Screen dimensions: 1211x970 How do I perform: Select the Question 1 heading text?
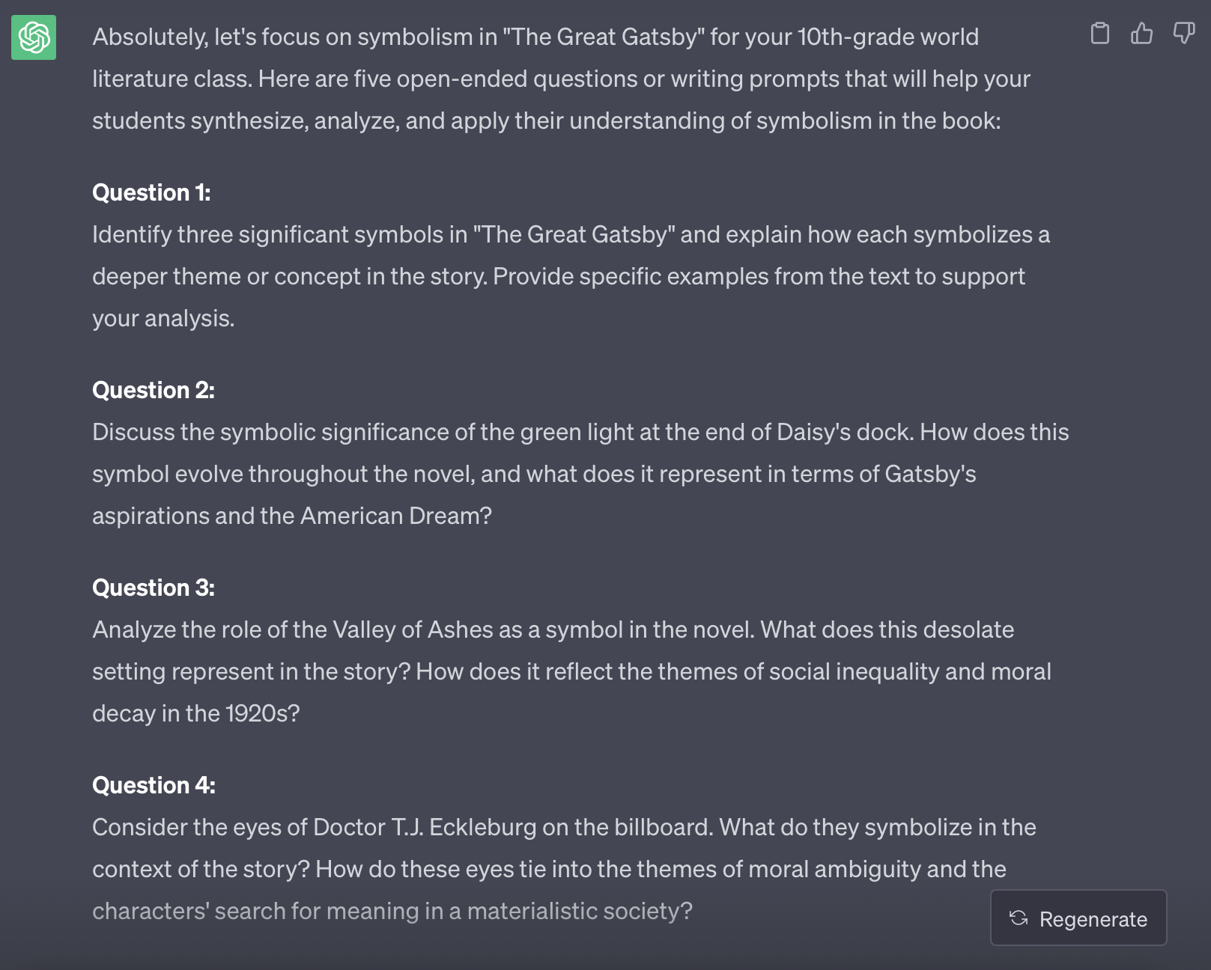[x=151, y=192]
